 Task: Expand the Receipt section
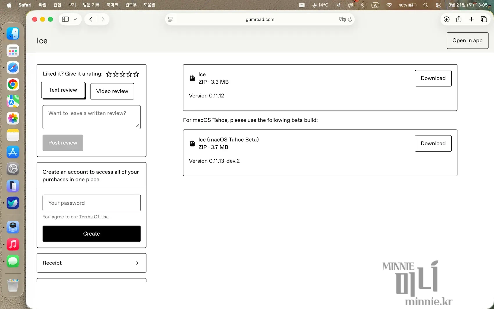pyautogui.click(x=91, y=263)
